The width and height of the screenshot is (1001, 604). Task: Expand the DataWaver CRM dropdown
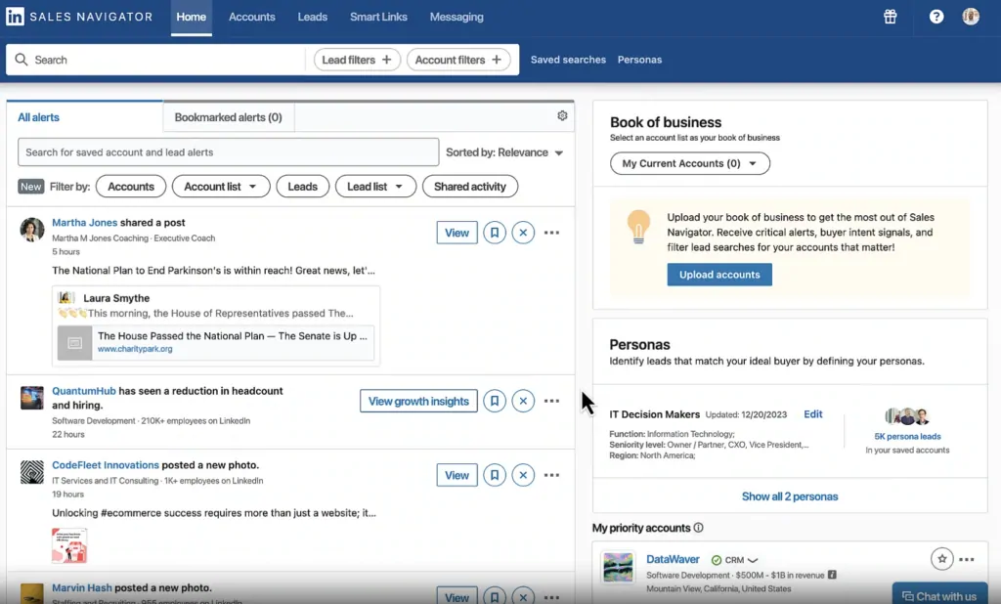pyautogui.click(x=735, y=560)
